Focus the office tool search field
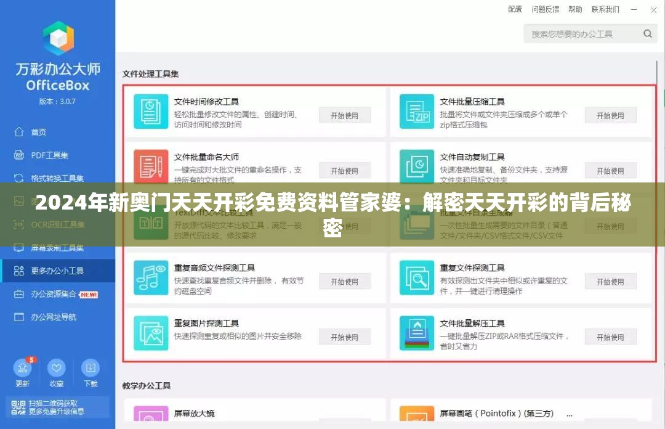This screenshot has height=429, width=665. [x=590, y=33]
